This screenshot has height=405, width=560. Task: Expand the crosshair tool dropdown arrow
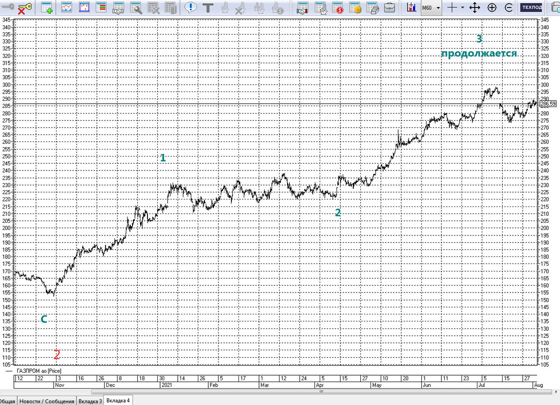(462, 7)
